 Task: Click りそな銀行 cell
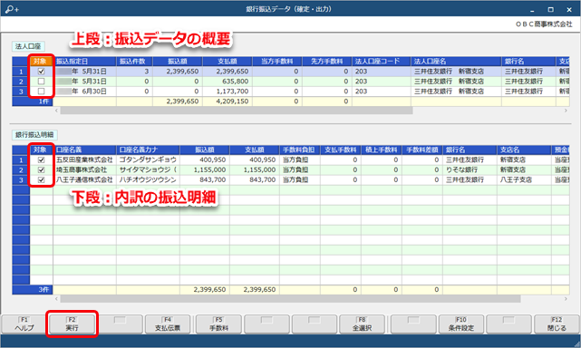(470, 169)
